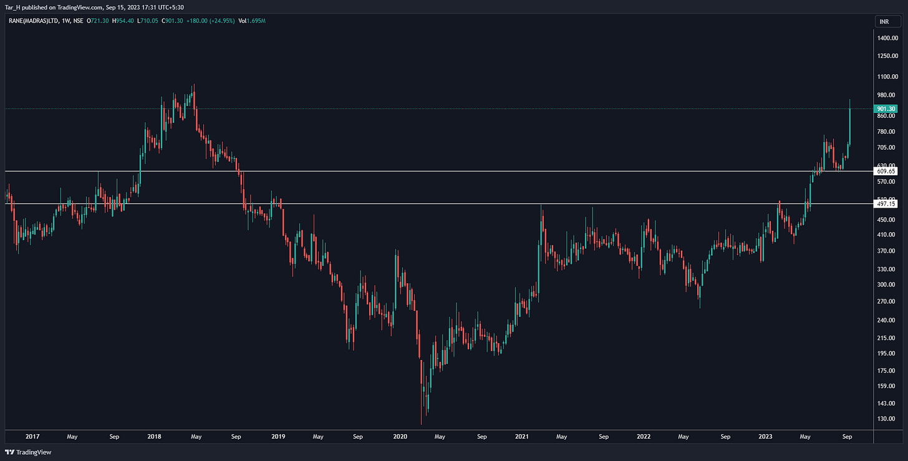This screenshot has height=461, width=908.
Task: Click the 2021 label on time axis
Action: tap(523, 437)
